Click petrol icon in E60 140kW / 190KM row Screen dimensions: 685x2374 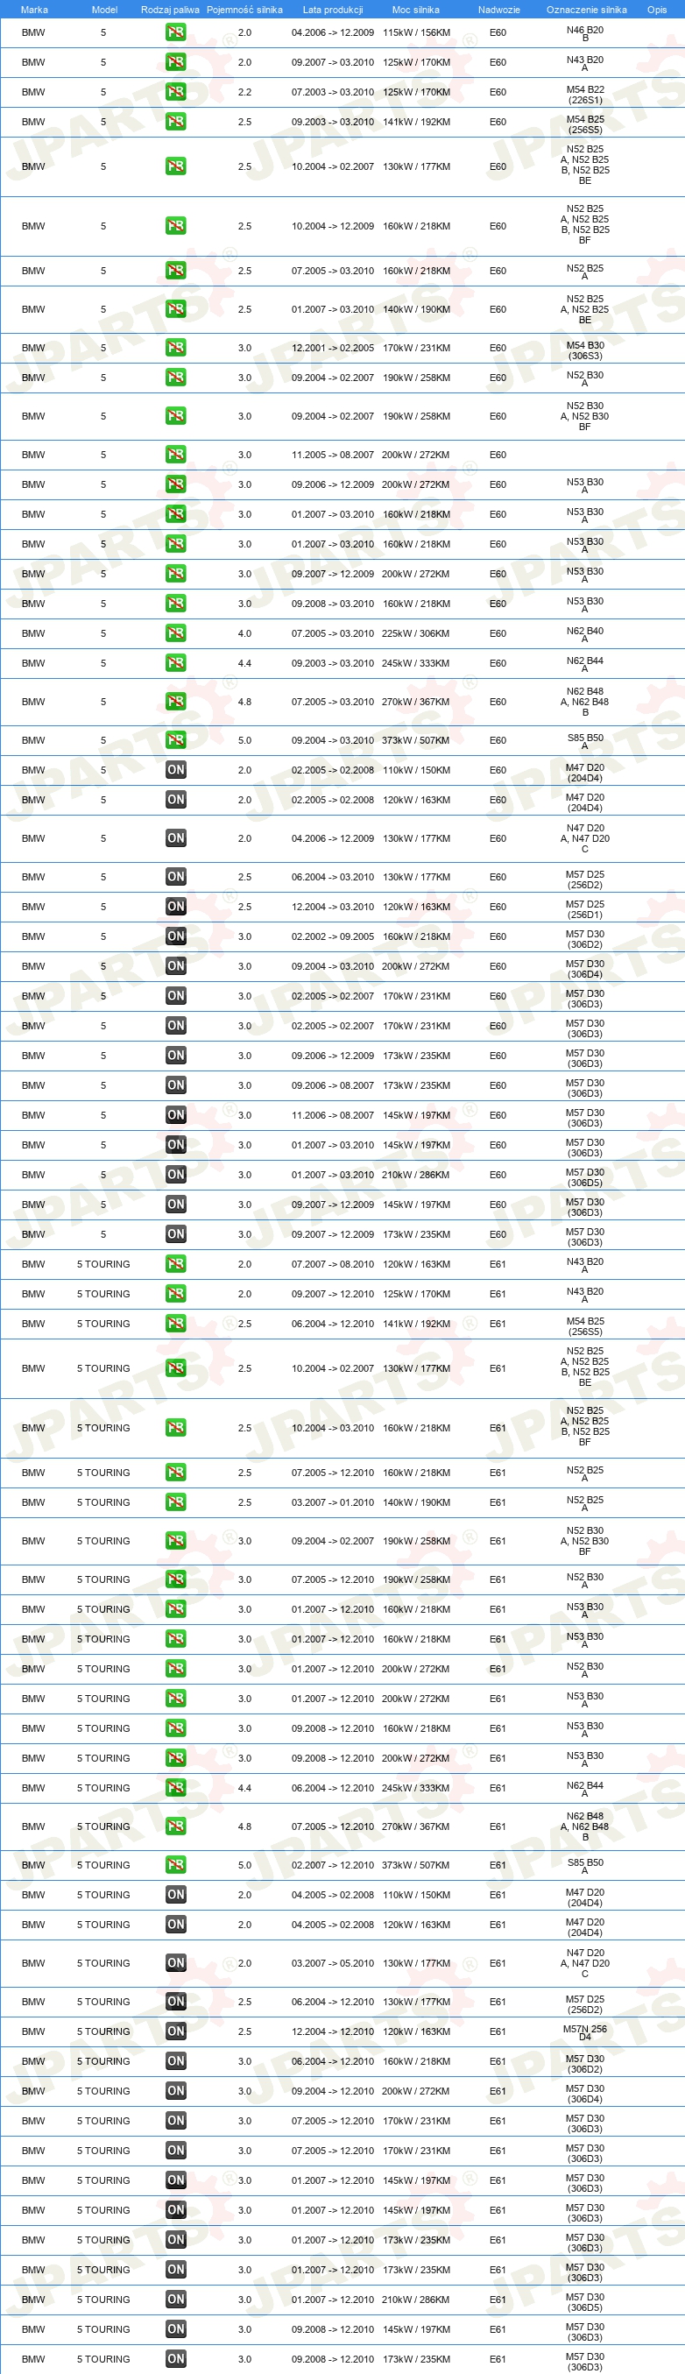[x=175, y=308]
